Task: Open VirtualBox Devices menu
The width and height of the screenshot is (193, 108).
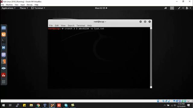Action: pos(30,5)
